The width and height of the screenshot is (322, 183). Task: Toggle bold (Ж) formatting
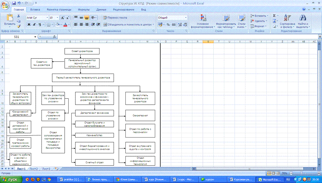pos(29,24)
